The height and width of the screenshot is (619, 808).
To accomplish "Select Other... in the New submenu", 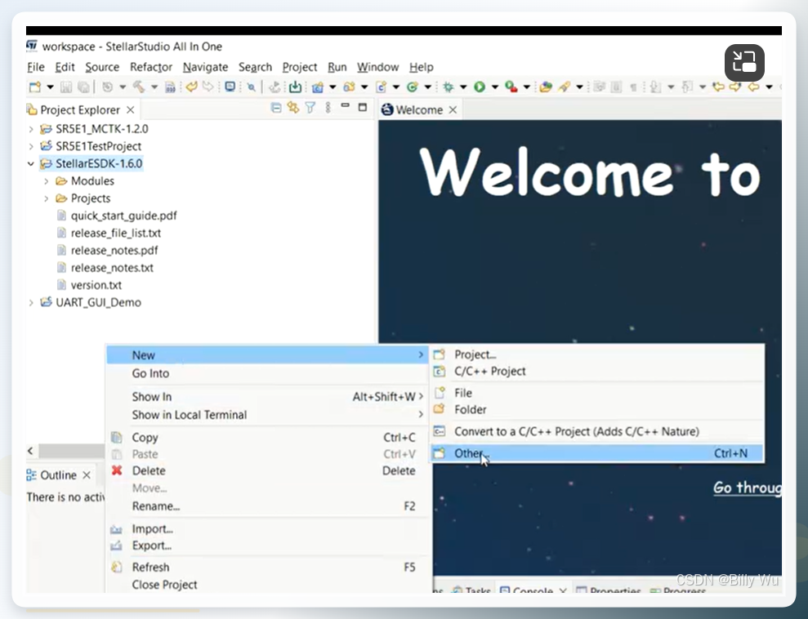I will 597,453.
